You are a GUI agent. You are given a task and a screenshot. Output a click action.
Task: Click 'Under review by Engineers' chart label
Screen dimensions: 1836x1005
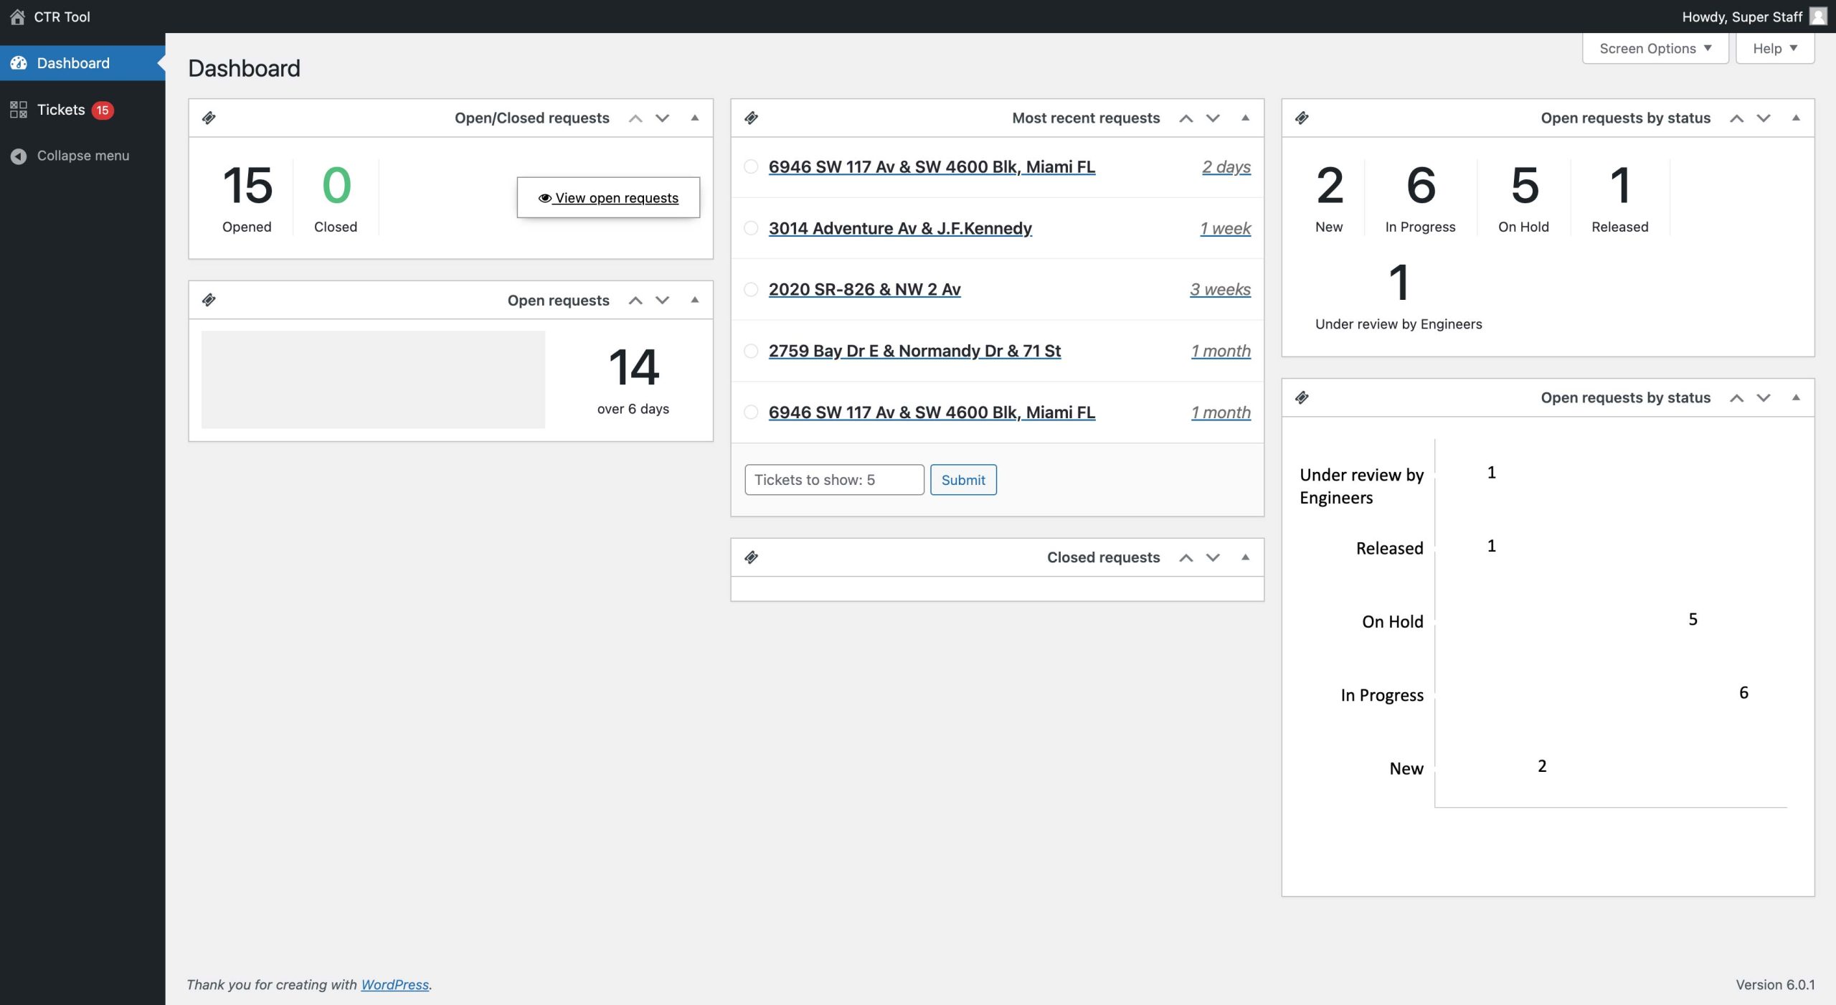[1361, 486]
